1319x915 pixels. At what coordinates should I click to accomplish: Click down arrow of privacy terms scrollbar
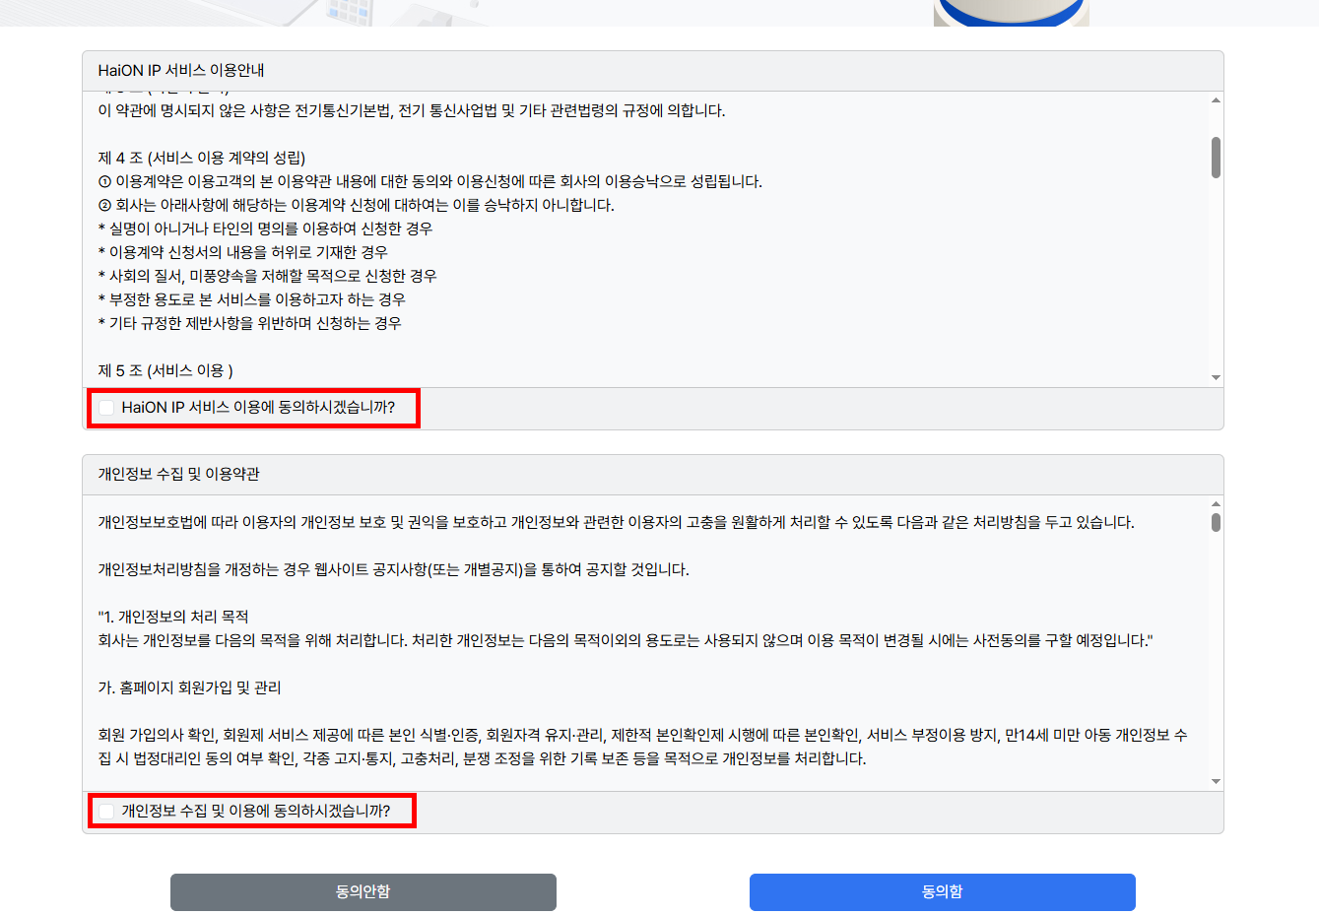pos(1216,782)
